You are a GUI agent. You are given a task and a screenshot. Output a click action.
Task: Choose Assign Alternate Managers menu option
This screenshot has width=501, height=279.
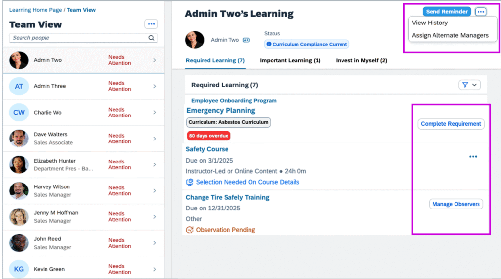[450, 35]
